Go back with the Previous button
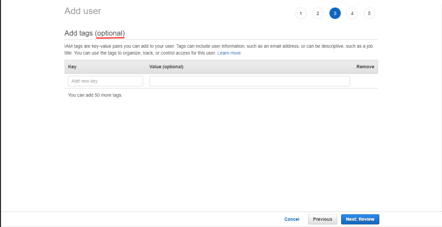The width and height of the screenshot is (442, 227). tap(322, 219)
